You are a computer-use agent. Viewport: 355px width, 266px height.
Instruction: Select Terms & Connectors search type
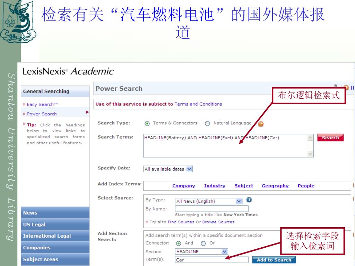pos(147,124)
